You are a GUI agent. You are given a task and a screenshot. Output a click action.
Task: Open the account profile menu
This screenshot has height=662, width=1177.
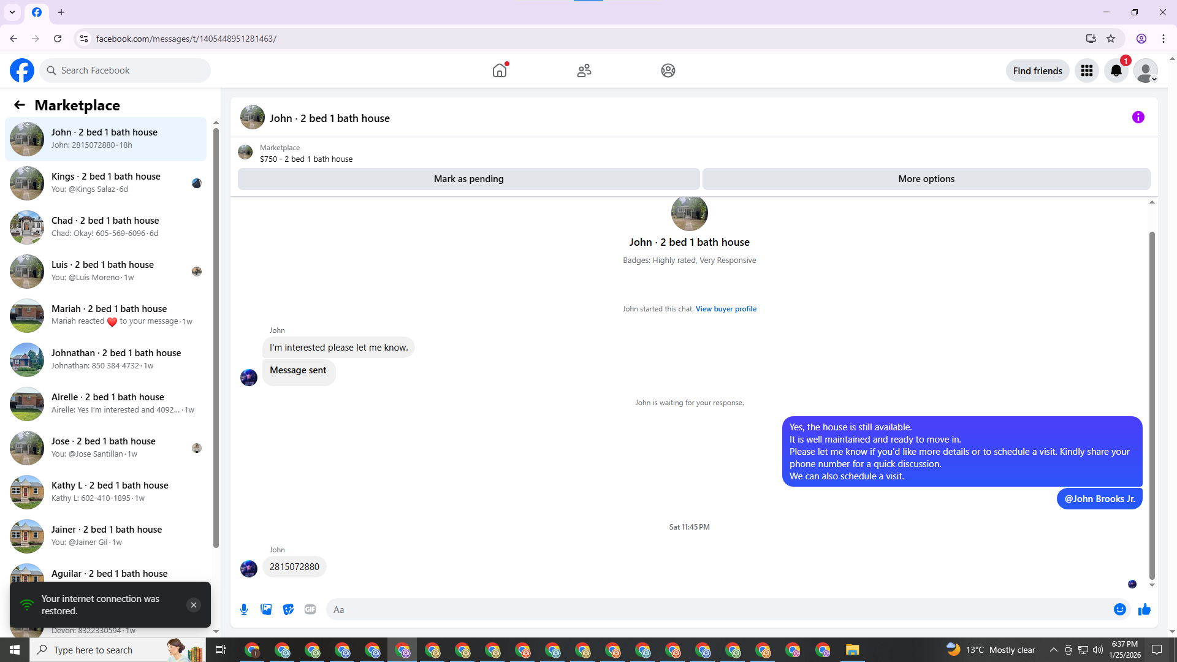coord(1146,70)
